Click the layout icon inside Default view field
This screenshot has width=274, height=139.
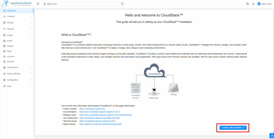122,4
